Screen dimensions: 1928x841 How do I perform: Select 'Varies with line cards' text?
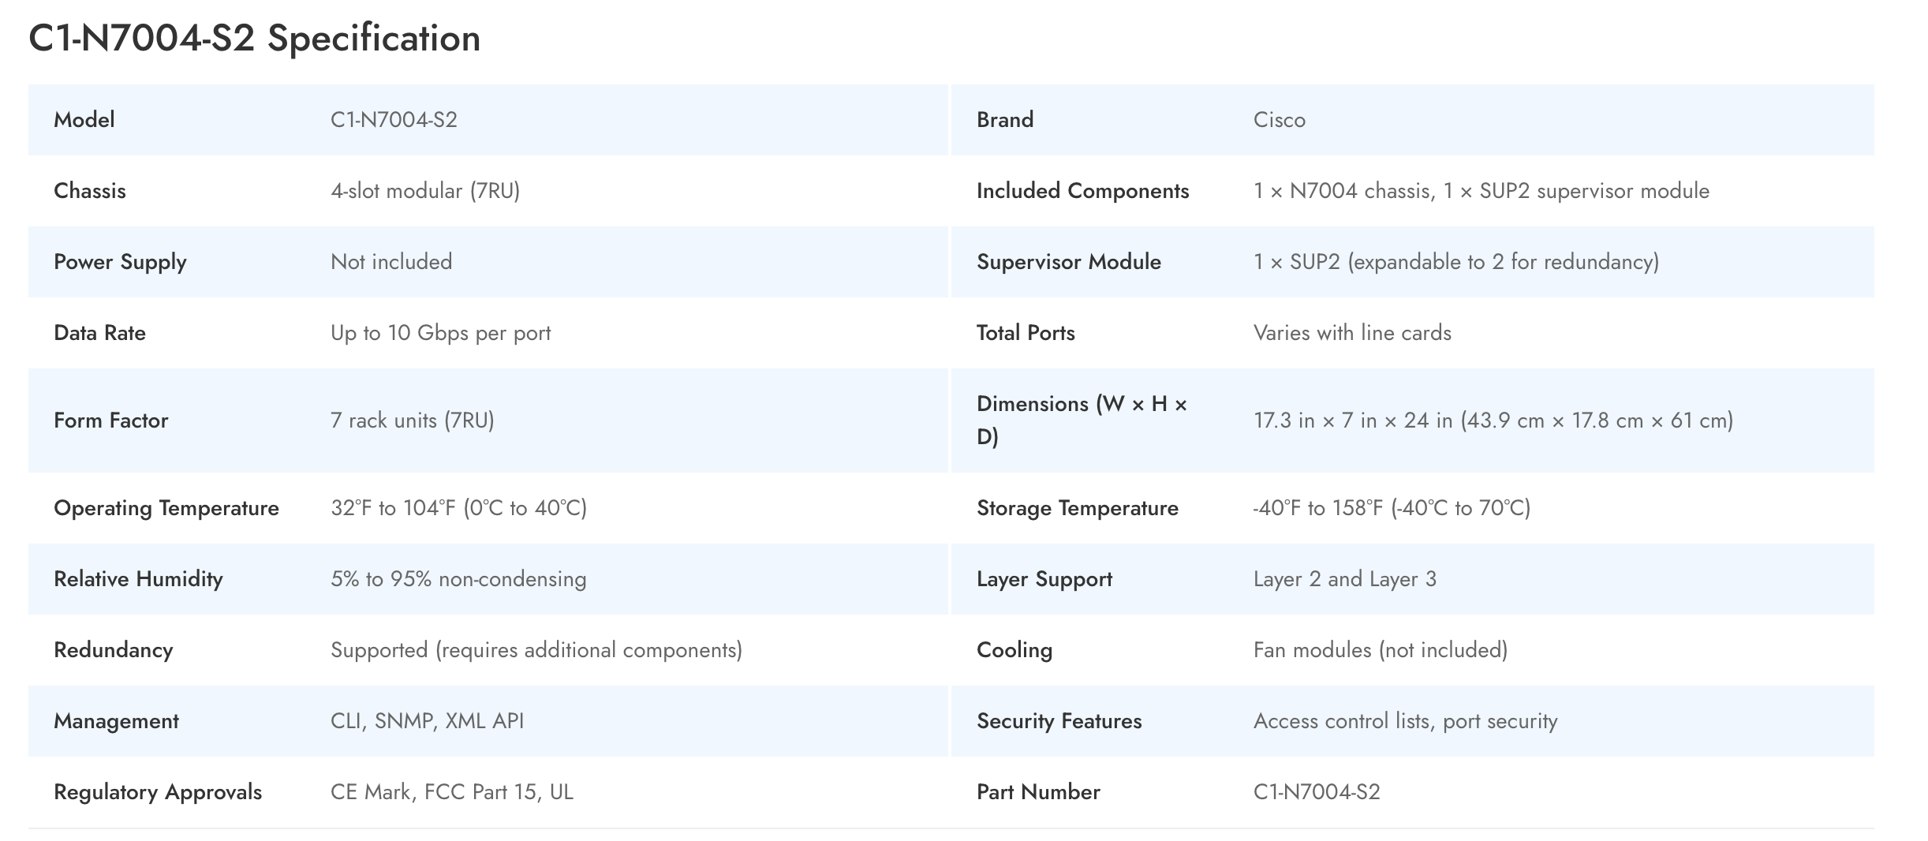[1352, 333]
